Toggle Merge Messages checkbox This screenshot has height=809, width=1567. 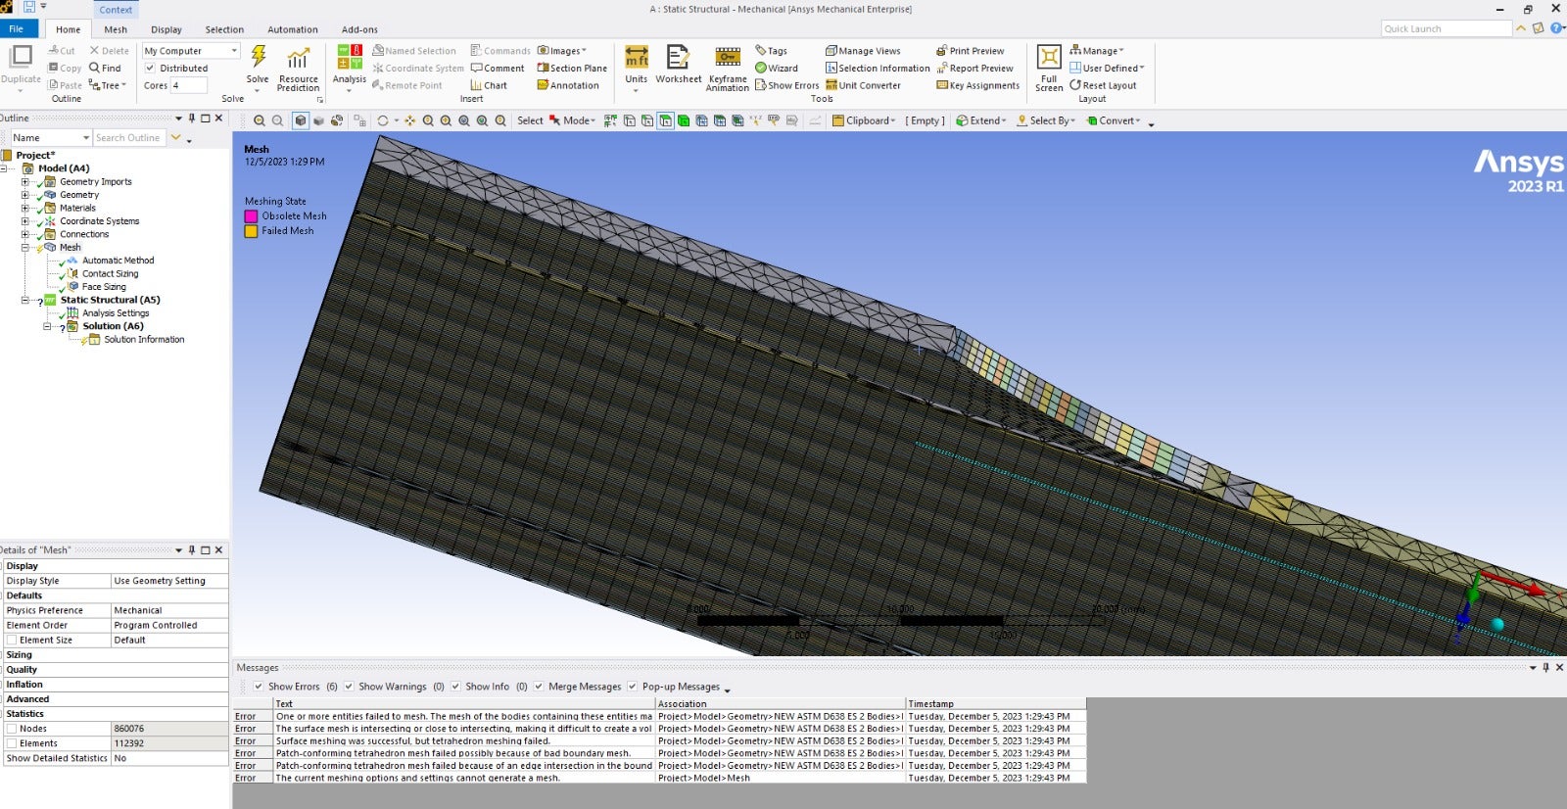point(539,687)
